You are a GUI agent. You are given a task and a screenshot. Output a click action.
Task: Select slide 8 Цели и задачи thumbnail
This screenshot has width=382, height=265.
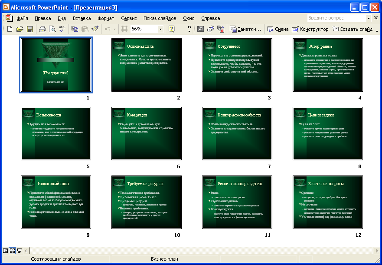[328, 133]
